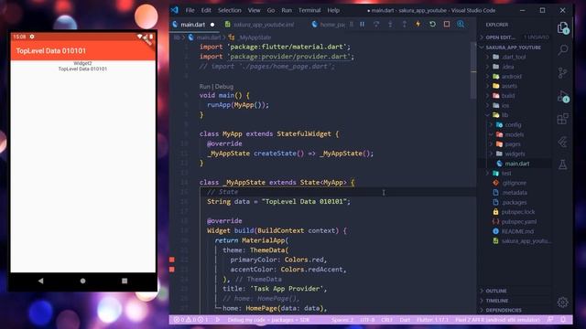Open notifications bell in status bar
Image resolution: width=586 pixels, height=329 pixels.
coord(563,320)
